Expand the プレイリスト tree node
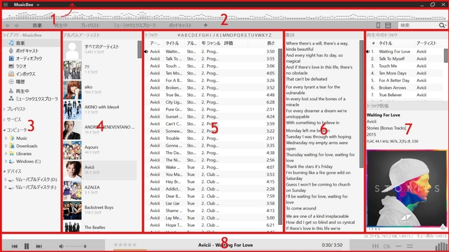The image size is (449, 252). point(4,109)
